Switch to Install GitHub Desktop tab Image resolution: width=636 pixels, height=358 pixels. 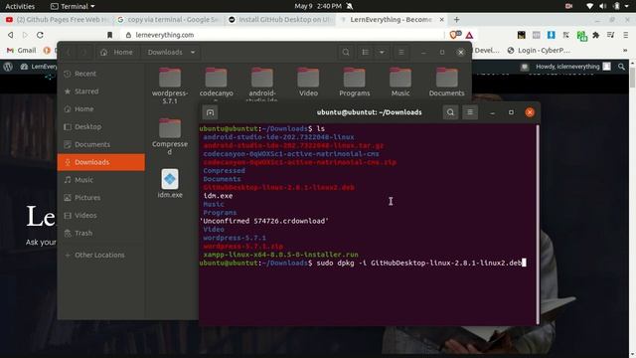280,20
